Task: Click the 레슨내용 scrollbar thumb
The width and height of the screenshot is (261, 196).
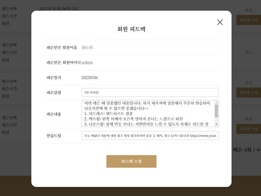Action: click(216, 111)
